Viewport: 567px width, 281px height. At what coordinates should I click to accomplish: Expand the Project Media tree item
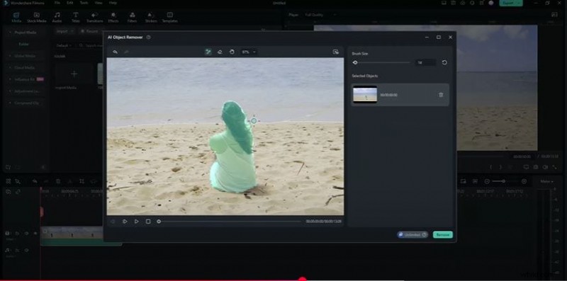[10, 32]
